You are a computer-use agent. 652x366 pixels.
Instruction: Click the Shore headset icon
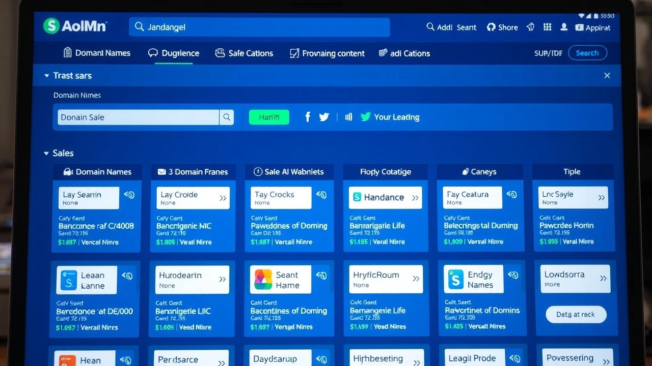491,27
